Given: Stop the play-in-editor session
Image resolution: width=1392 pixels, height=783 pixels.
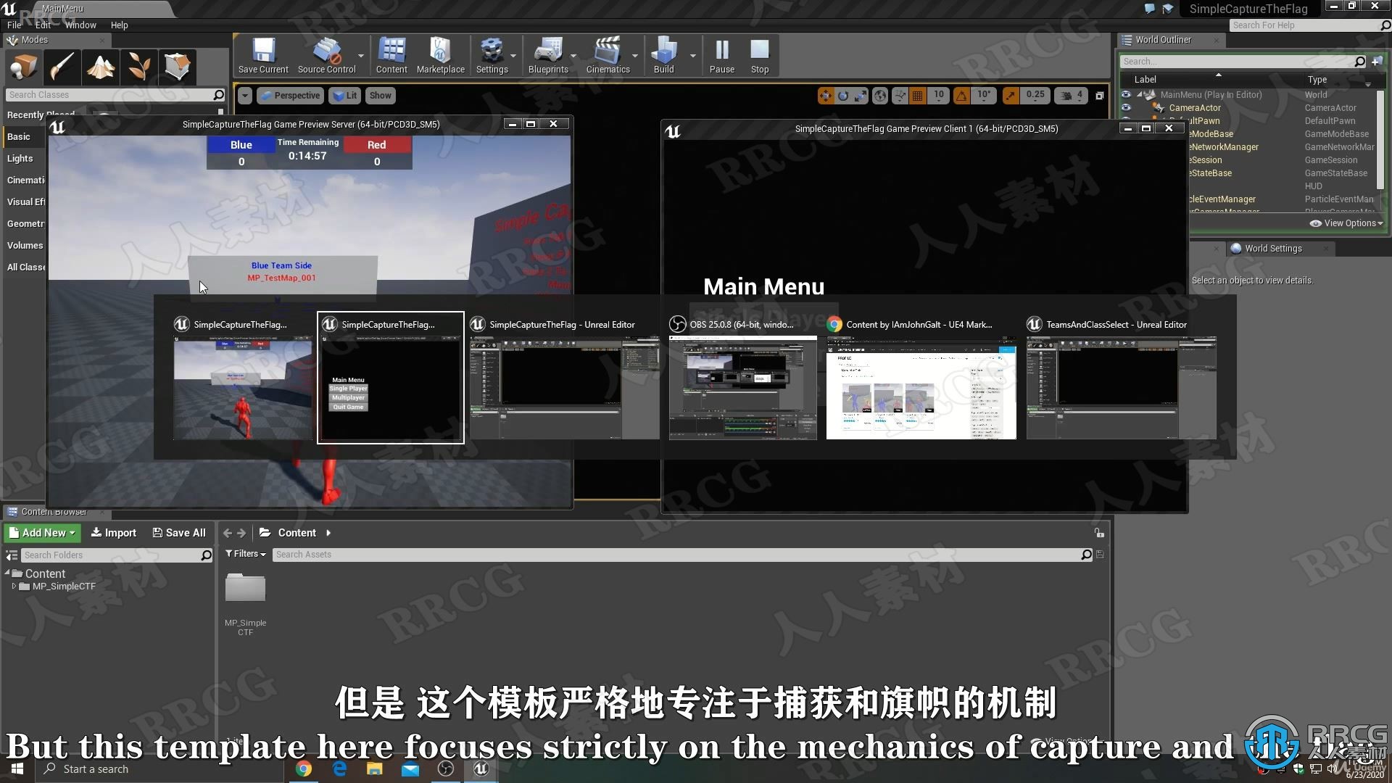Looking at the screenshot, I should pyautogui.click(x=759, y=56).
